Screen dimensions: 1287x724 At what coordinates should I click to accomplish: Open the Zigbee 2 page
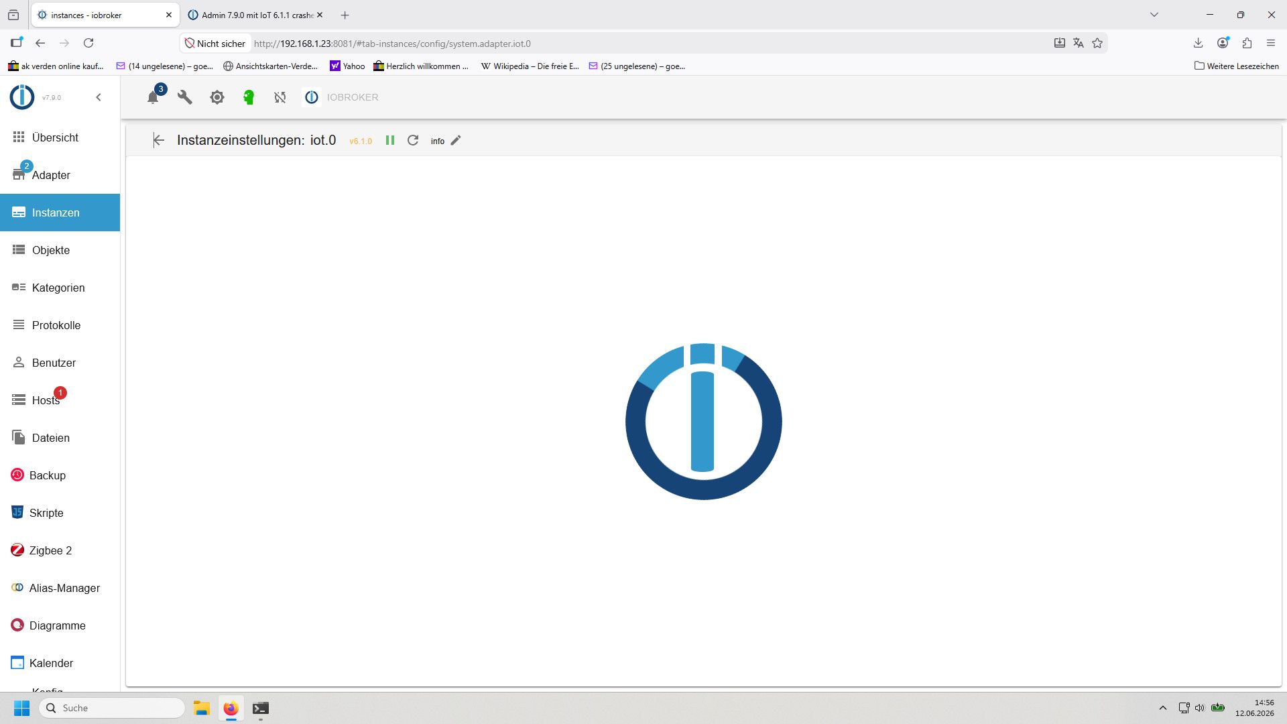[x=60, y=550]
